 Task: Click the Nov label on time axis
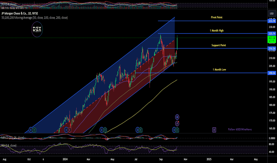coord(185,159)
